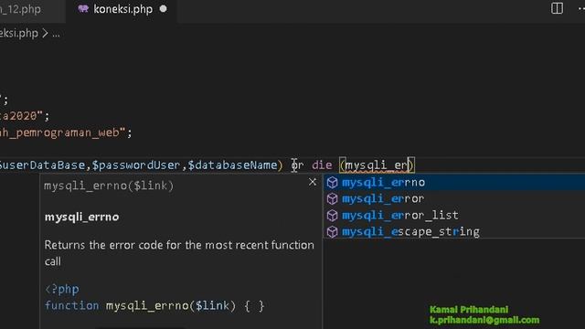Select mysqli_escape_string suggestion

[x=453, y=231]
